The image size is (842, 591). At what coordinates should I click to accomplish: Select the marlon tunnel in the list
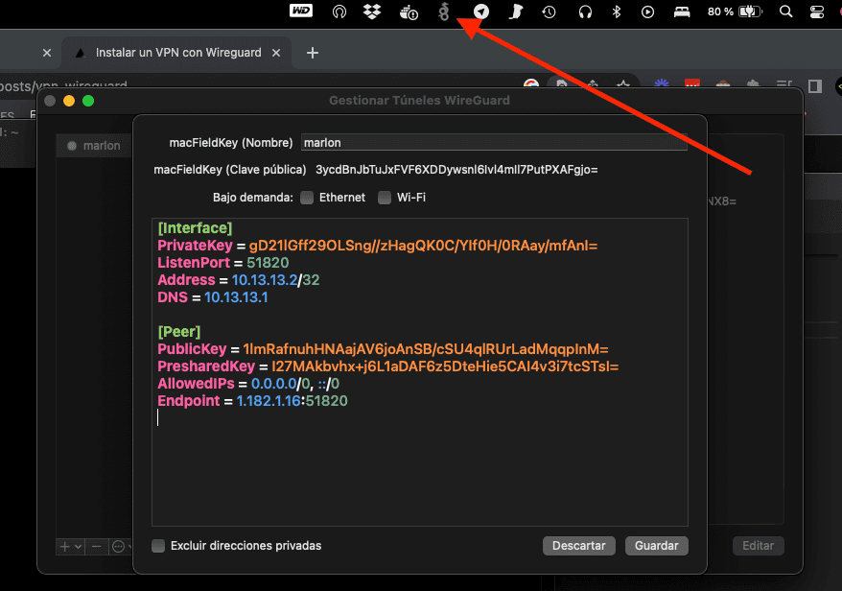101,146
